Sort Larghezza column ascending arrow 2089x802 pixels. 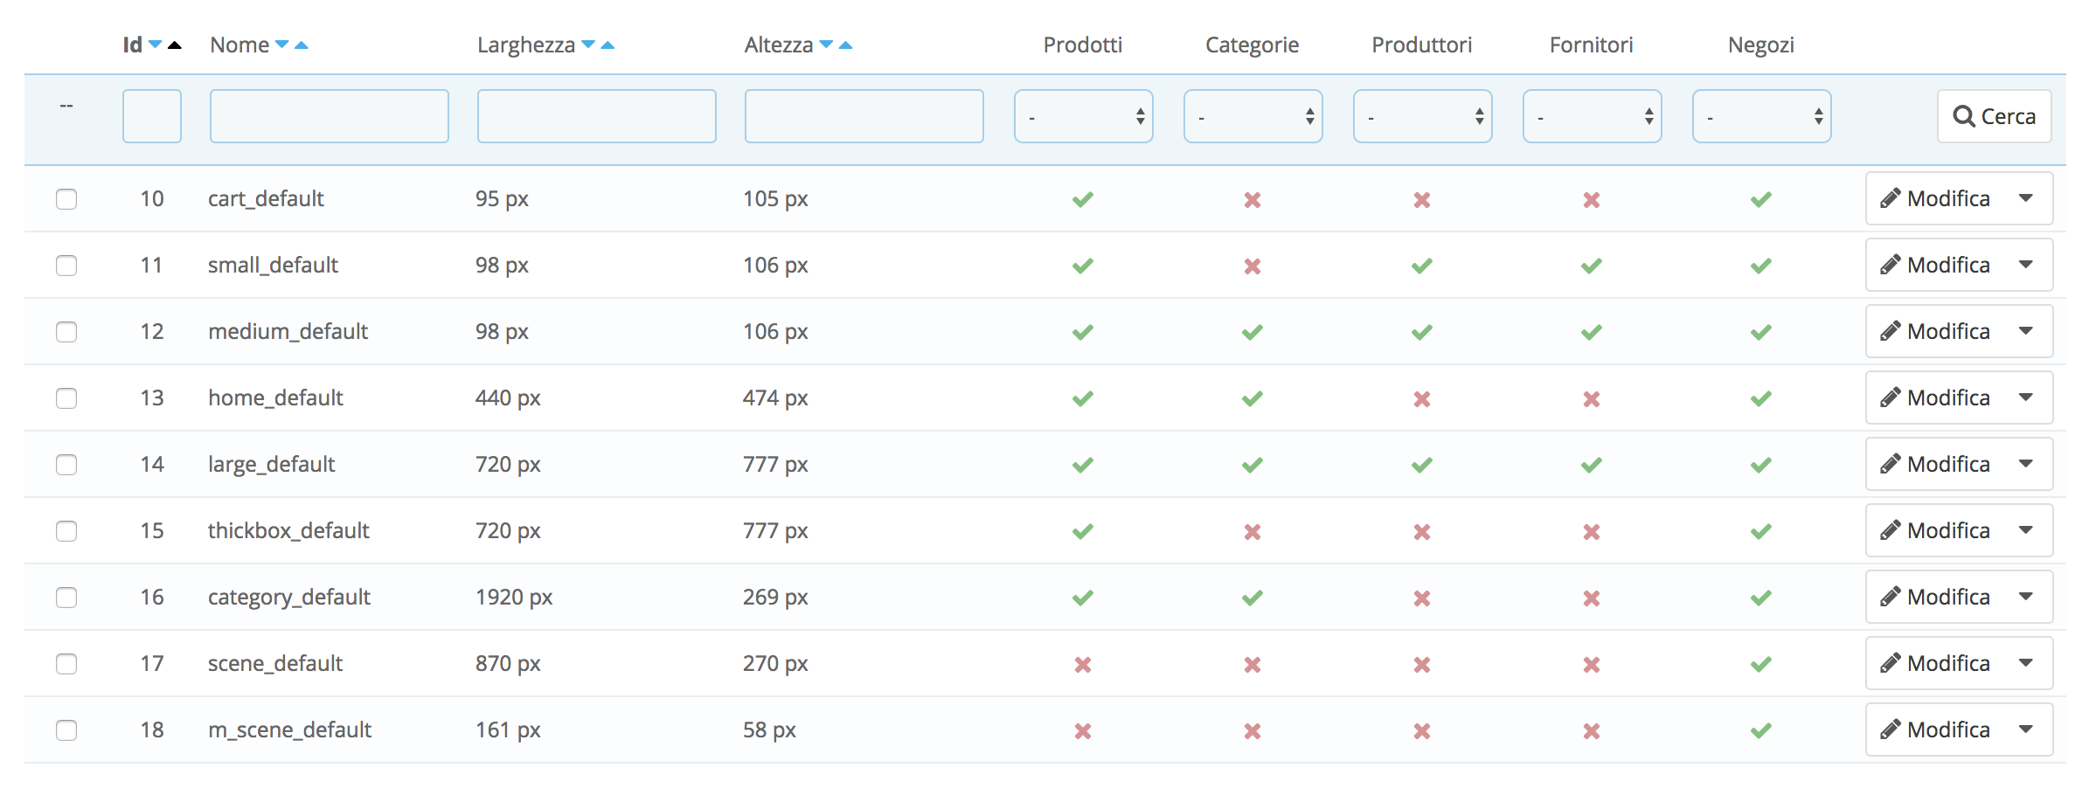[608, 45]
